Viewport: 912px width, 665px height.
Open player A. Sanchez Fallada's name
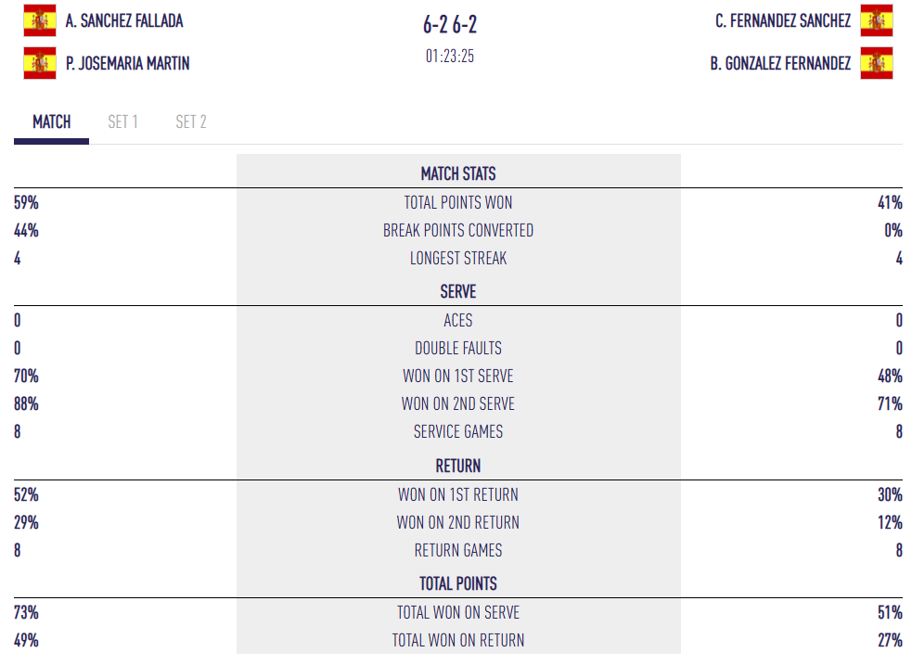[x=124, y=20]
